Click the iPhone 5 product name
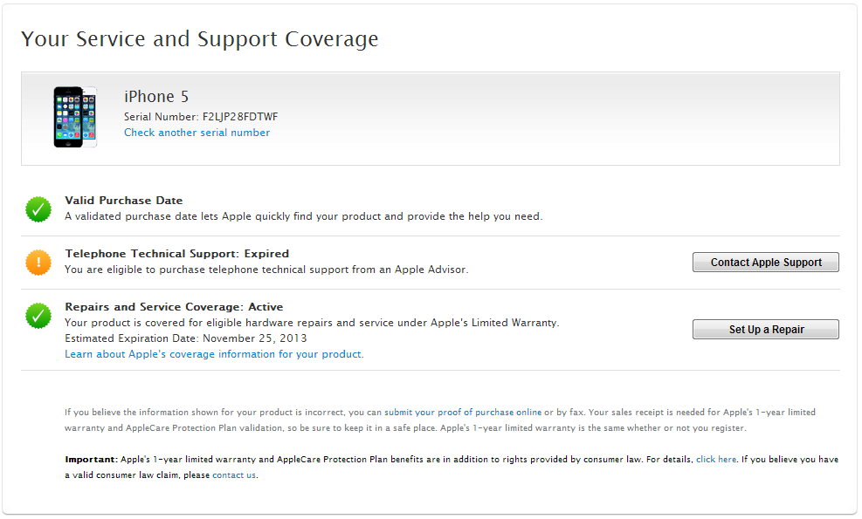Image resolution: width=862 pixels, height=519 pixels. (x=156, y=96)
